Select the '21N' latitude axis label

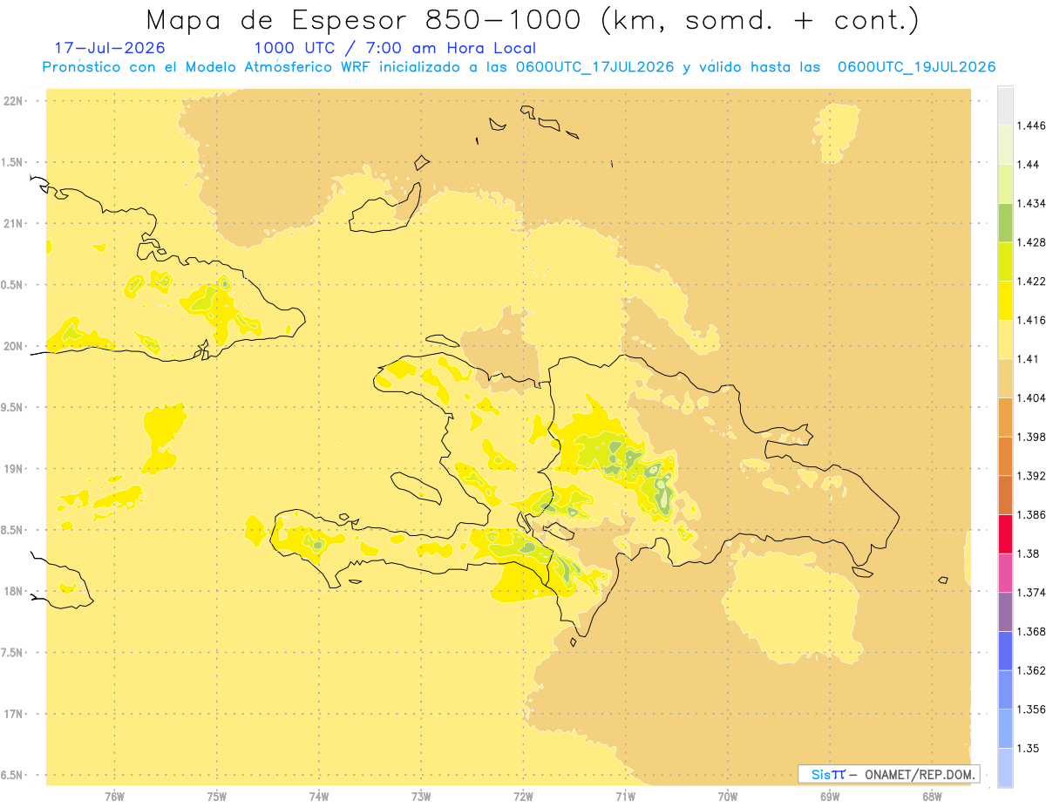13,224
